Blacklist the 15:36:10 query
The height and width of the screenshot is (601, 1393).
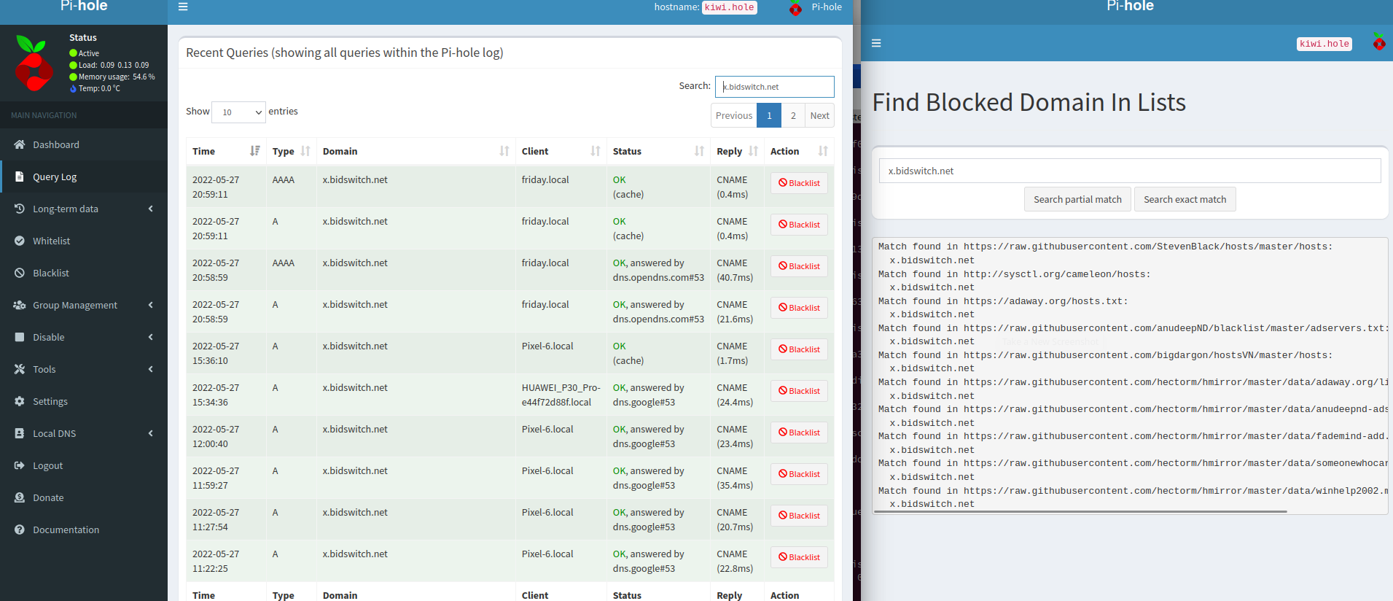coord(799,349)
